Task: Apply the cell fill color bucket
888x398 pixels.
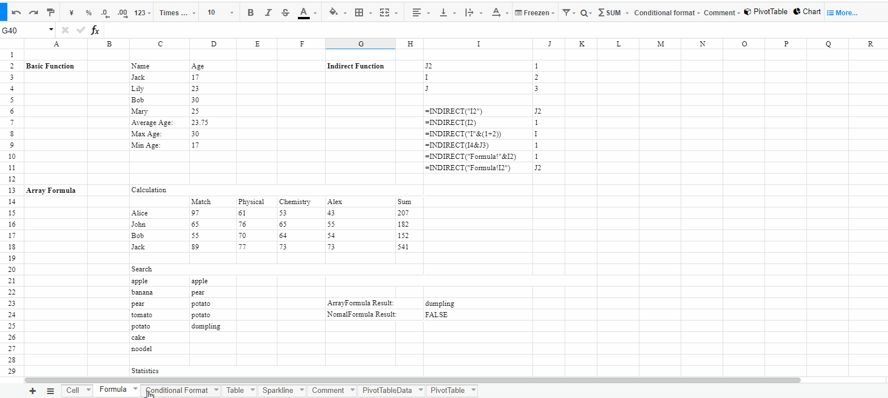Action: point(334,12)
